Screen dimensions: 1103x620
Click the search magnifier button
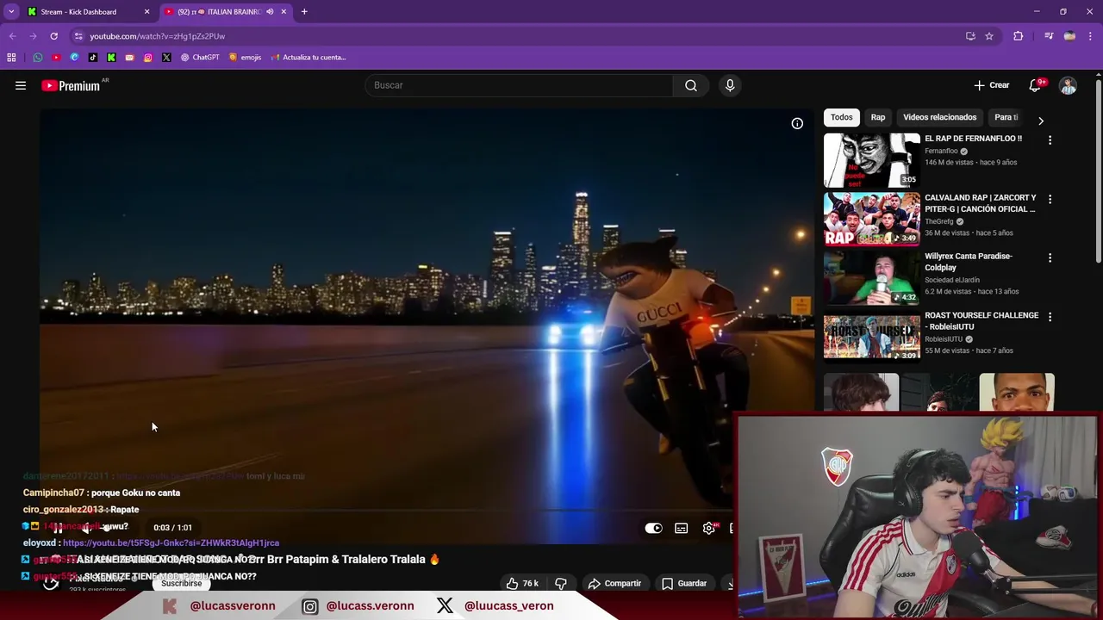tap(691, 85)
